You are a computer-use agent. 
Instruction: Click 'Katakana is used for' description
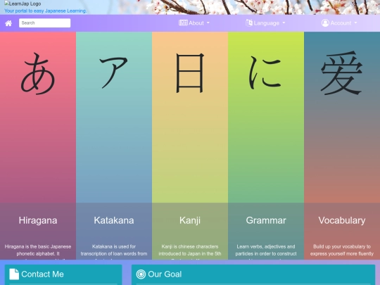pyautogui.click(x=114, y=246)
